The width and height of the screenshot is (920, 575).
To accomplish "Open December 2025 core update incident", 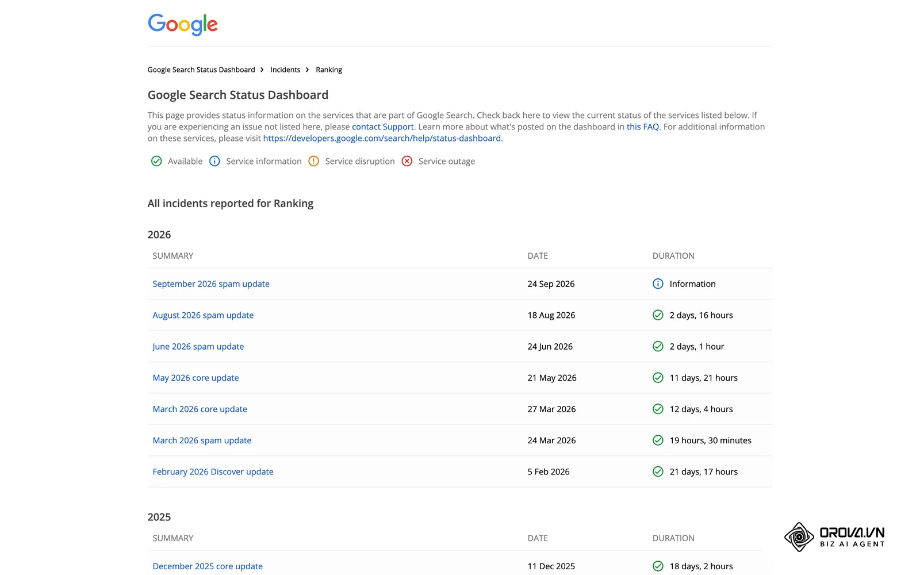I will (208, 566).
